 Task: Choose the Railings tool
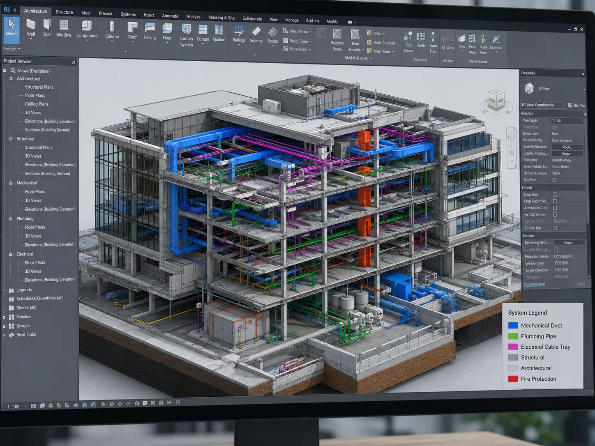239,34
